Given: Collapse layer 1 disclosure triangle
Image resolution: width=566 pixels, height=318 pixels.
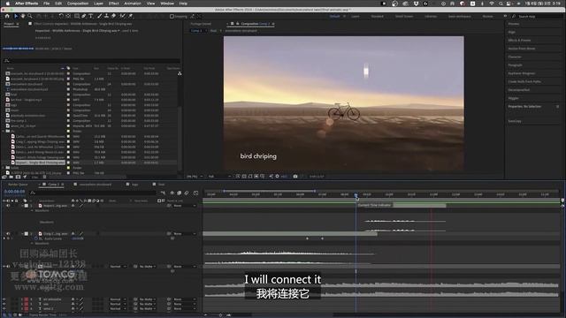Looking at the screenshot, I should (x=22, y=206).
